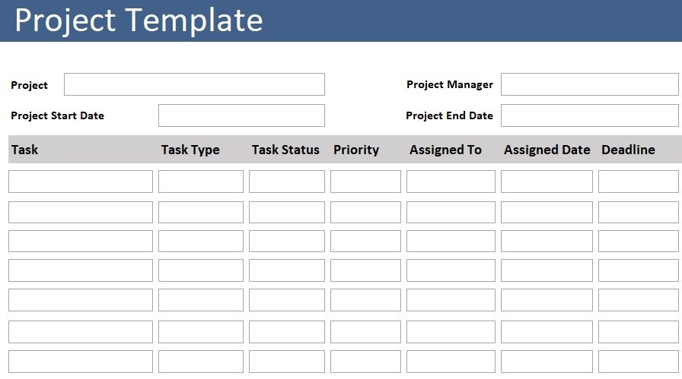The width and height of the screenshot is (682, 379).
Task: Focus the Project End Date field
Action: [x=589, y=115]
